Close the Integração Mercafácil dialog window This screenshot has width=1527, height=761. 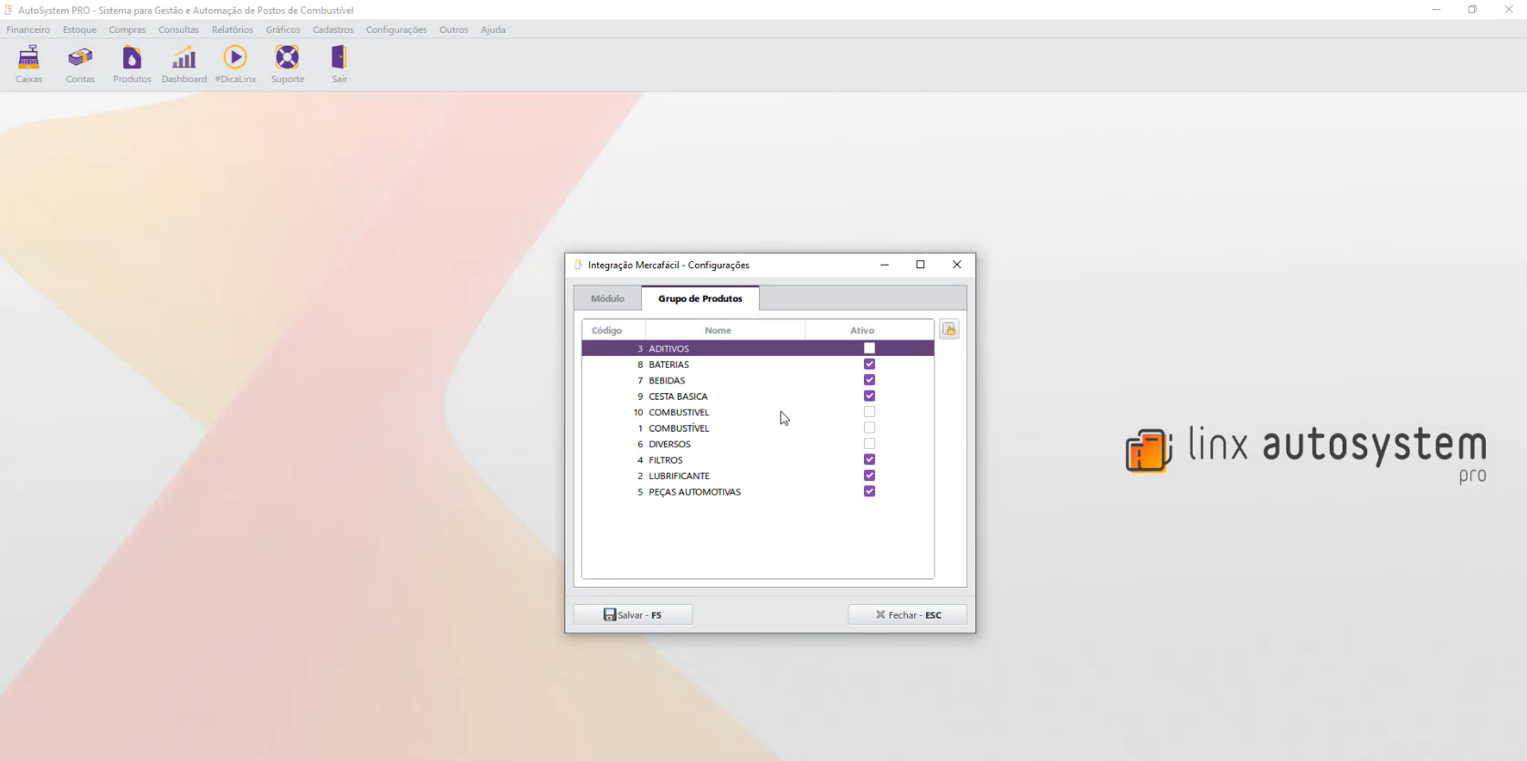[x=957, y=265]
